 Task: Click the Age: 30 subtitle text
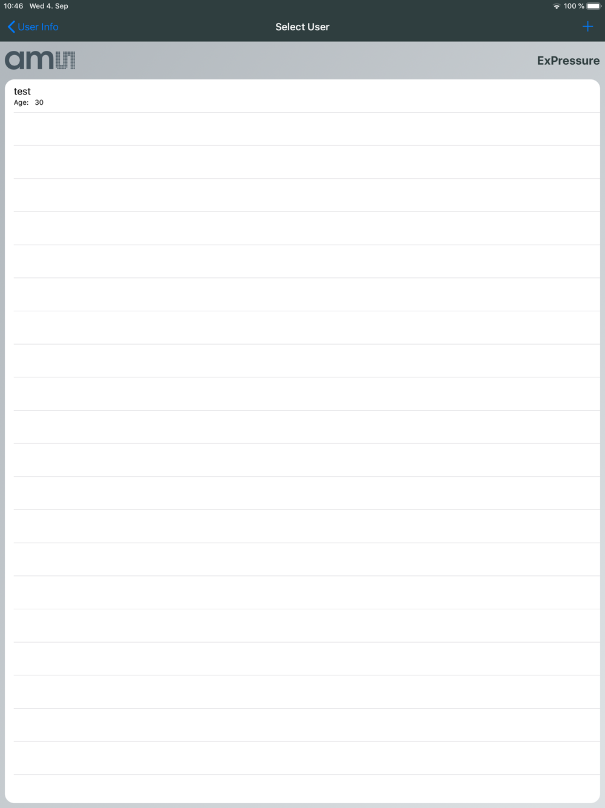coord(28,102)
